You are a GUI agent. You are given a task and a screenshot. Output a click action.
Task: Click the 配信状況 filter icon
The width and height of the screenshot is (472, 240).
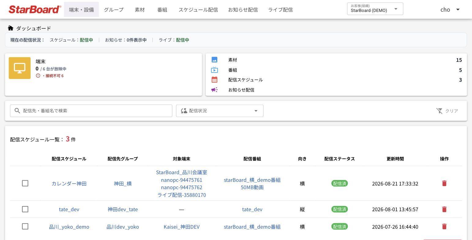pyautogui.click(x=184, y=111)
